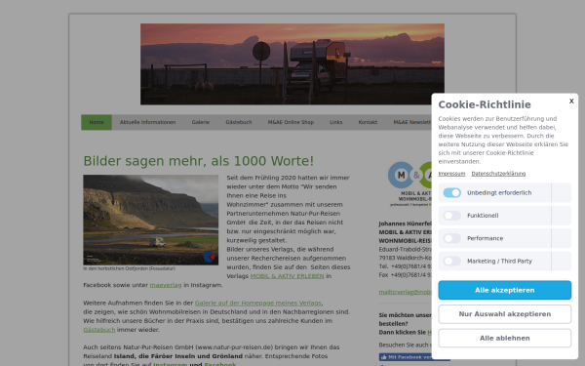Follow the Gästebuch text link in paragraph
This screenshot has width=585, height=366.
point(99,330)
